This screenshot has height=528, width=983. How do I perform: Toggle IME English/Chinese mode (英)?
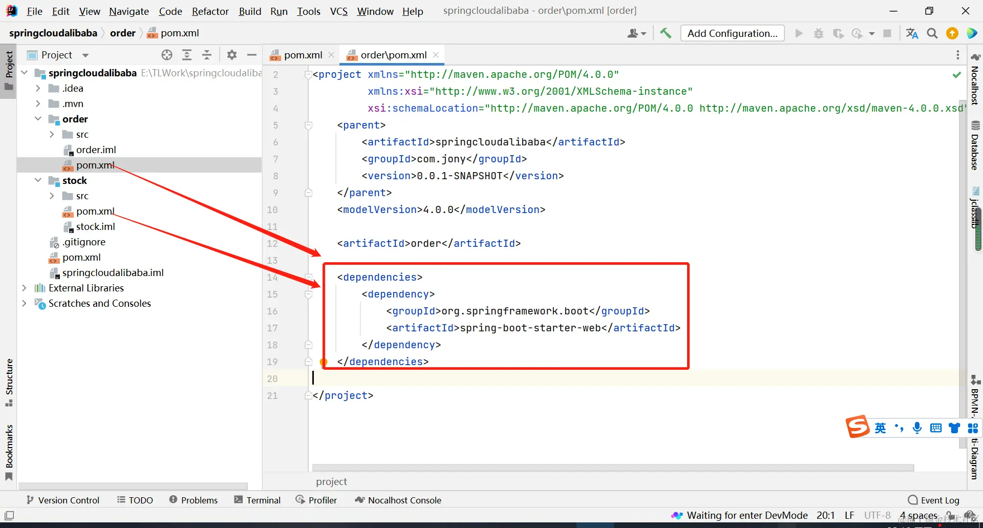[880, 428]
